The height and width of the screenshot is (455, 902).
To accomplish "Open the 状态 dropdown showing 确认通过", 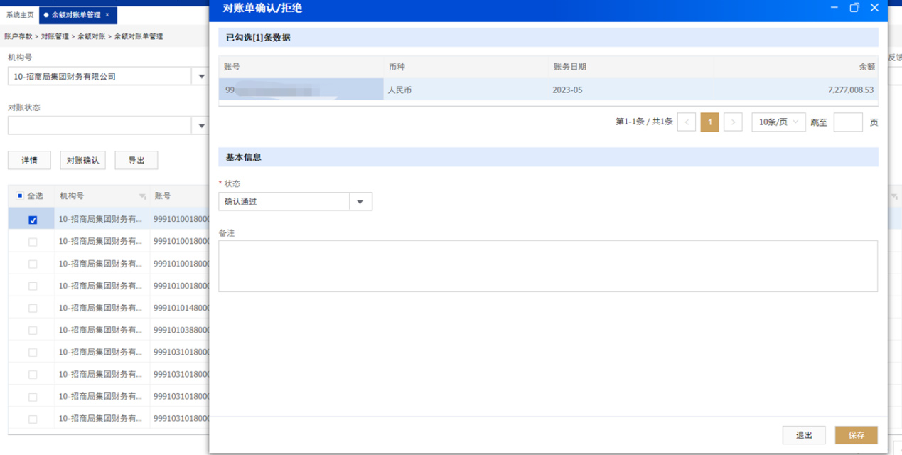I will click(360, 202).
